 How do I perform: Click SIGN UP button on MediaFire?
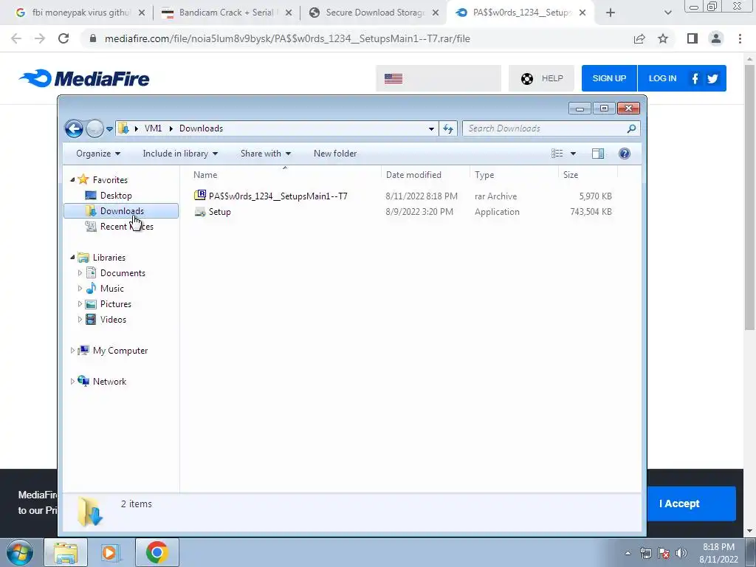[x=609, y=78]
